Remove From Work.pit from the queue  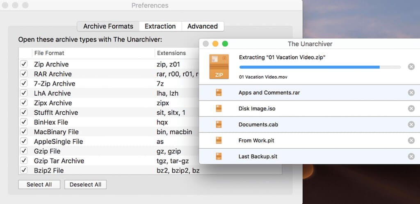(x=411, y=141)
